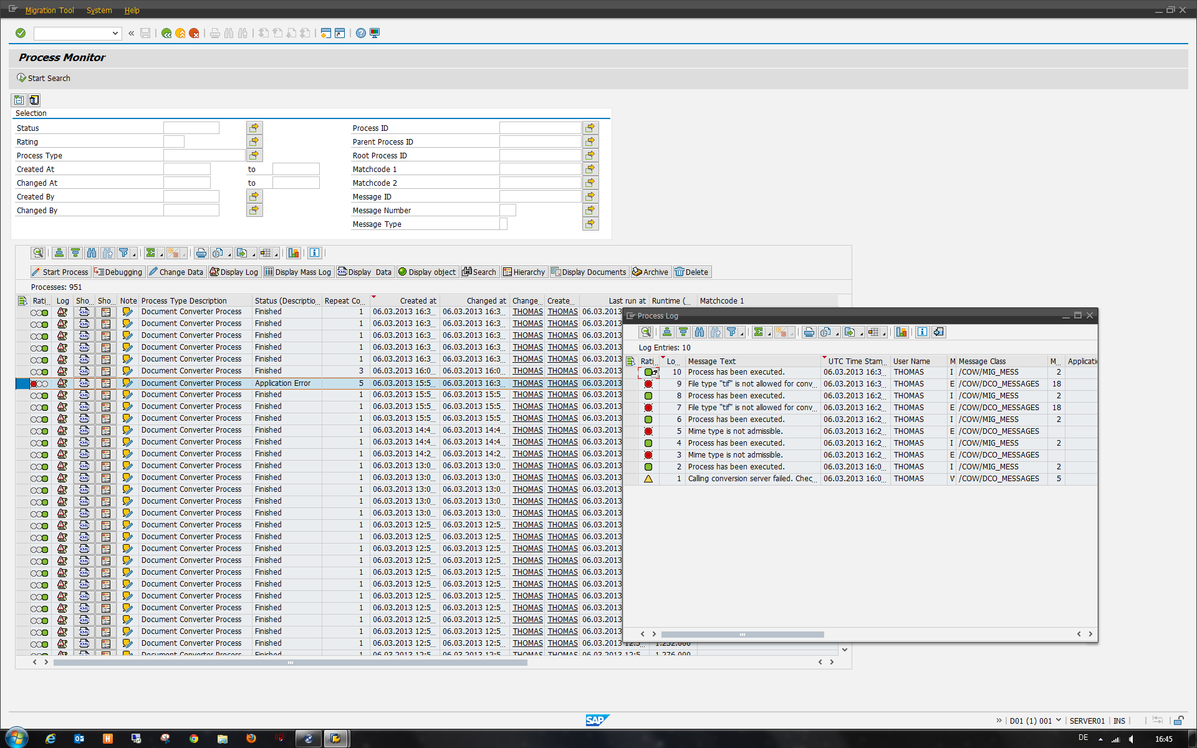Click the chart graphic icon in Process Log window
Image resolution: width=1197 pixels, height=748 pixels.
(901, 332)
